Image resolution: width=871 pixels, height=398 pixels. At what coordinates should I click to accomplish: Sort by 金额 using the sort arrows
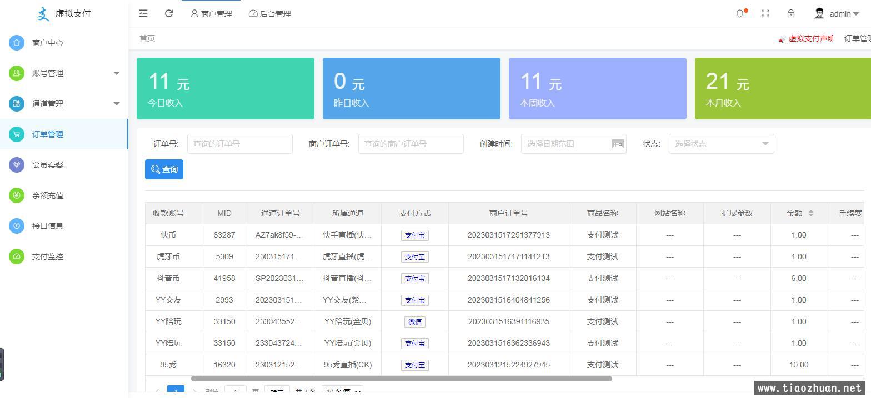[x=811, y=213]
